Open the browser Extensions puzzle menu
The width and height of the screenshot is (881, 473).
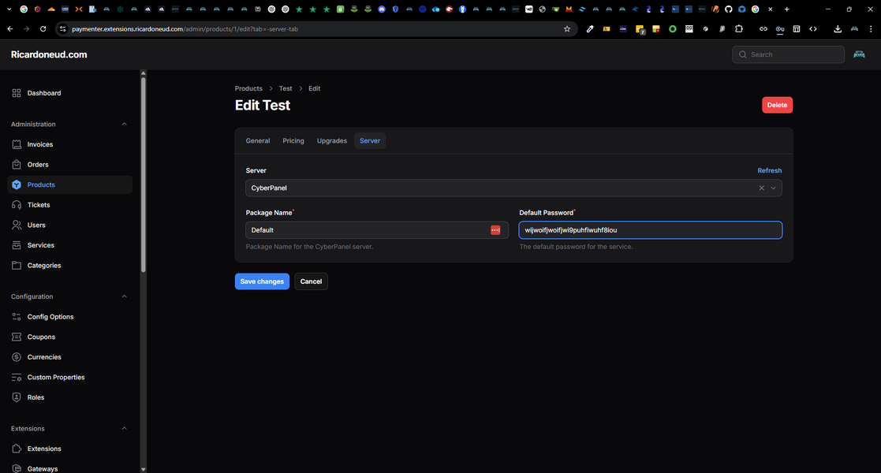tap(739, 29)
